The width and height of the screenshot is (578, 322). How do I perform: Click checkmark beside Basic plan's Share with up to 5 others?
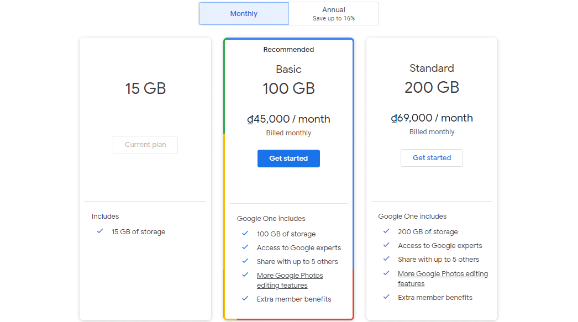pos(245,261)
